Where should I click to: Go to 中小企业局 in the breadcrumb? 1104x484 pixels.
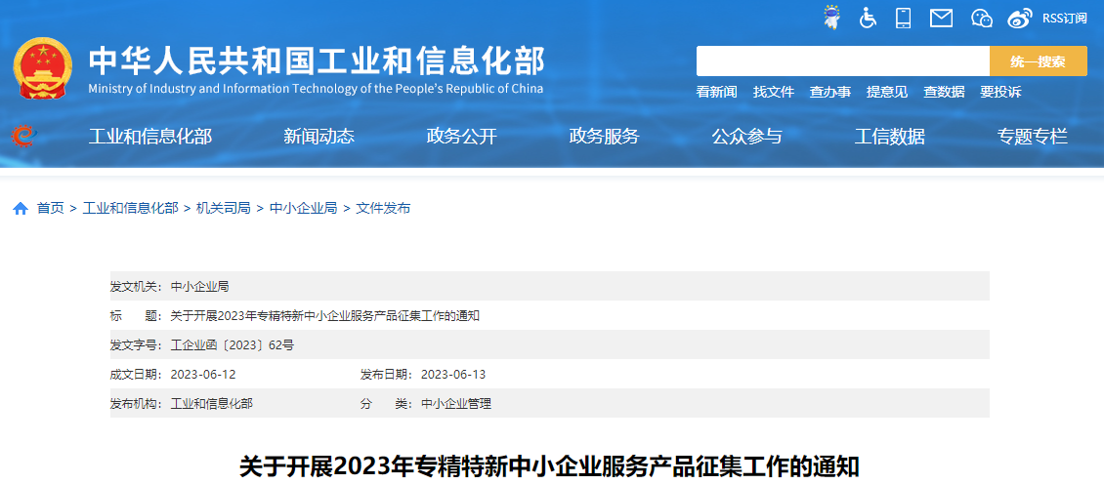pos(304,208)
